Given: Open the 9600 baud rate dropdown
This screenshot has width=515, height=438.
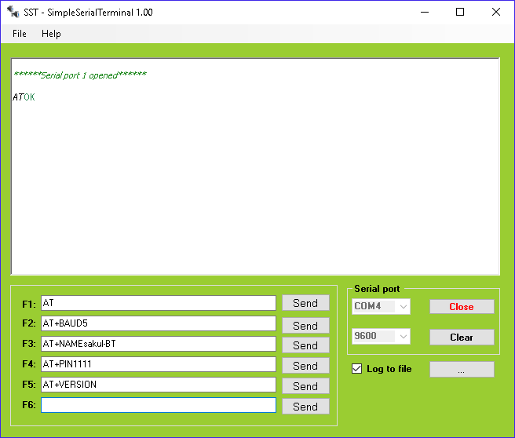Looking at the screenshot, I should pyautogui.click(x=381, y=336).
